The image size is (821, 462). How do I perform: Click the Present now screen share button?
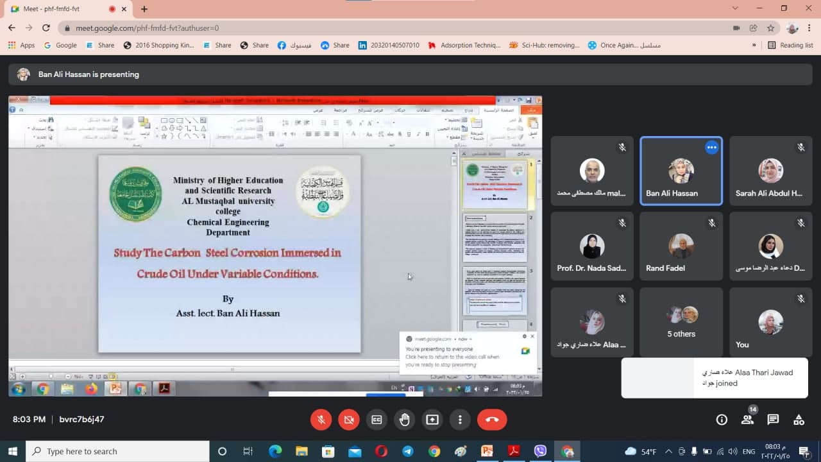pyautogui.click(x=432, y=420)
